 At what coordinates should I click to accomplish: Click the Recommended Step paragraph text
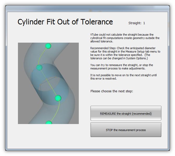pyautogui.click(x=125, y=53)
